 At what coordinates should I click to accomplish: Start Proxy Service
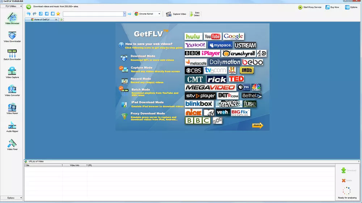[x=310, y=7]
